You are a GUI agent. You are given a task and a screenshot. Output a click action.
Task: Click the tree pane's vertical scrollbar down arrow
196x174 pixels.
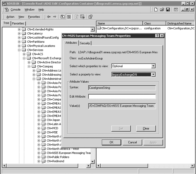pos(93,161)
